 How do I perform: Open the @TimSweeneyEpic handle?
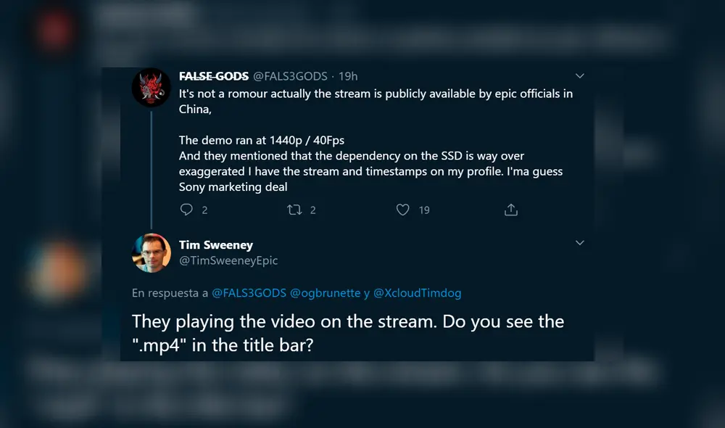(x=228, y=260)
